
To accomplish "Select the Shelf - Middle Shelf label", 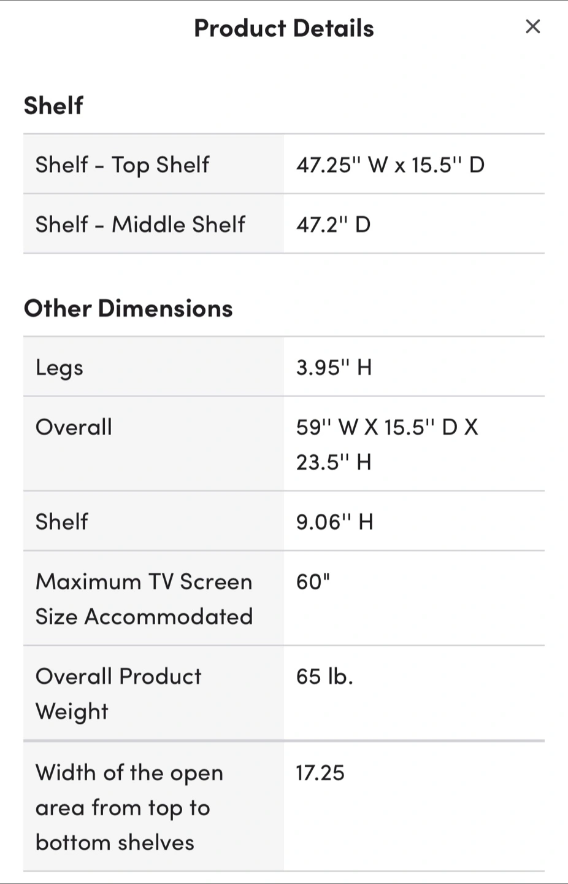I will tap(140, 224).
